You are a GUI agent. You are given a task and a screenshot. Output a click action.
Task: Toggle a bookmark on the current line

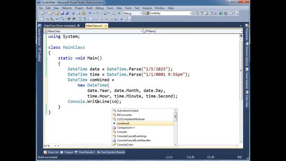pos(91,19)
